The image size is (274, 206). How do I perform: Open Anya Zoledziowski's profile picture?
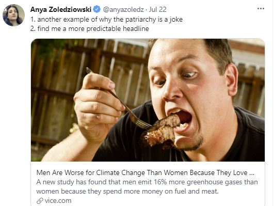coord(13,15)
